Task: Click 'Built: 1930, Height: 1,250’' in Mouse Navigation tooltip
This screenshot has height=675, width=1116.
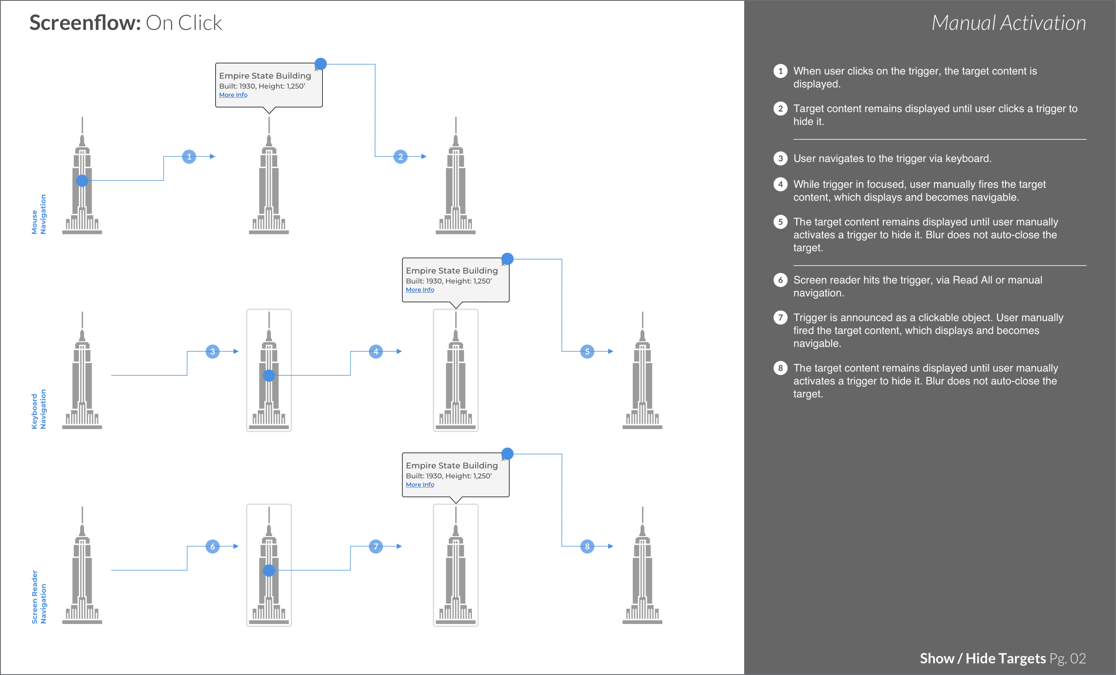Action: coord(262,86)
